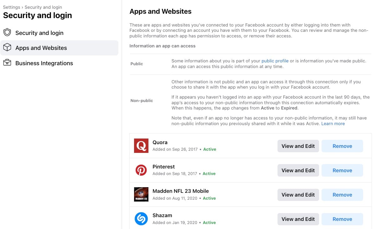The height and width of the screenshot is (229, 375).
Task: Click the Madden NFL 23 Mobile name
Action: click(x=181, y=191)
